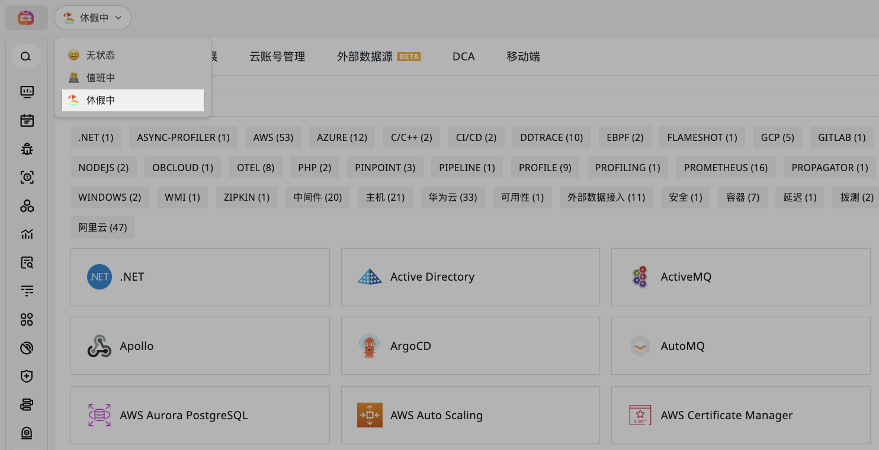Filter by the PINPOINT (3) tag
This screenshot has height=450, width=879.
tap(385, 168)
